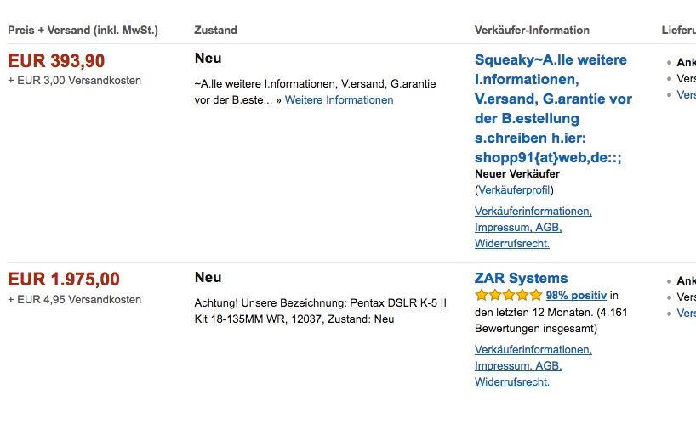The image size is (696, 435).
Task: Click the Pentax DSLR K-5 II description text
Action: pyautogui.click(x=321, y=311)
